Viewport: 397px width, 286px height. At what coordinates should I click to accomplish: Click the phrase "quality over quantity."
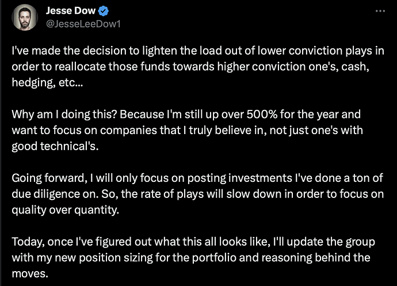point(66,210)
